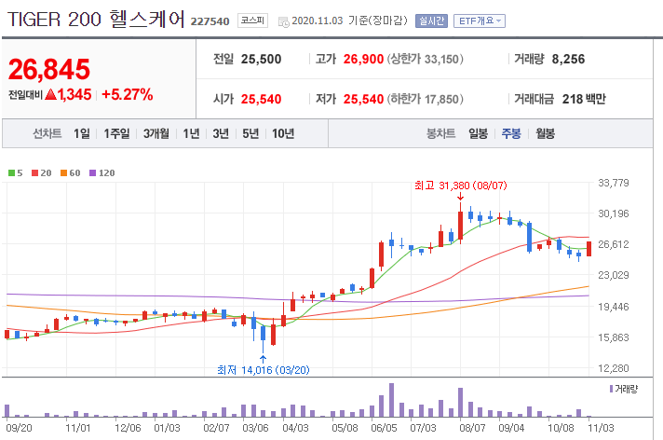The width and height of the screenshot is (663, 440).
Task: Click the 실시간 button
Action: tap(431, 21)
